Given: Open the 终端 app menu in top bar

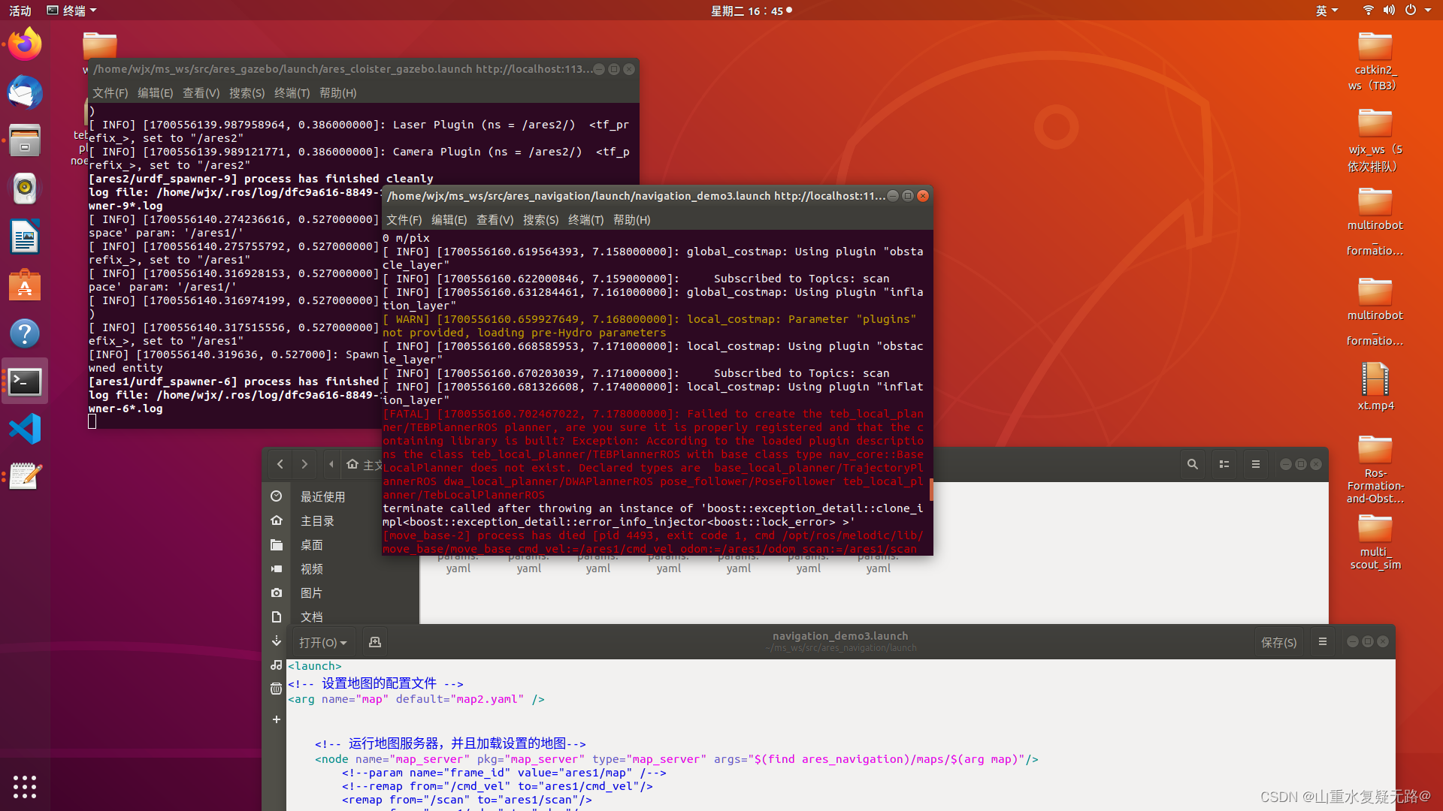Looking at the screenshot, I should (x=71, y=11).
